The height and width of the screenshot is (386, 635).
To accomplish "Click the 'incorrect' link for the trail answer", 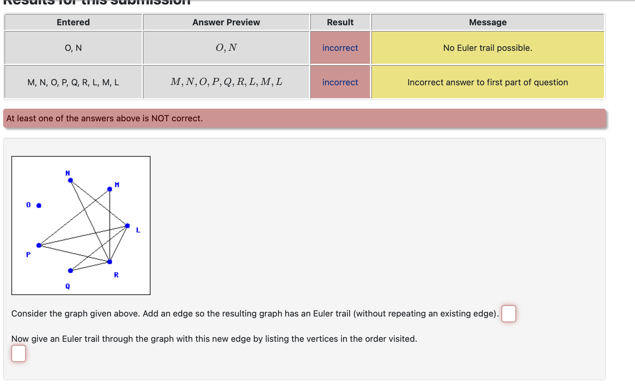I will (x=340, y=82).
